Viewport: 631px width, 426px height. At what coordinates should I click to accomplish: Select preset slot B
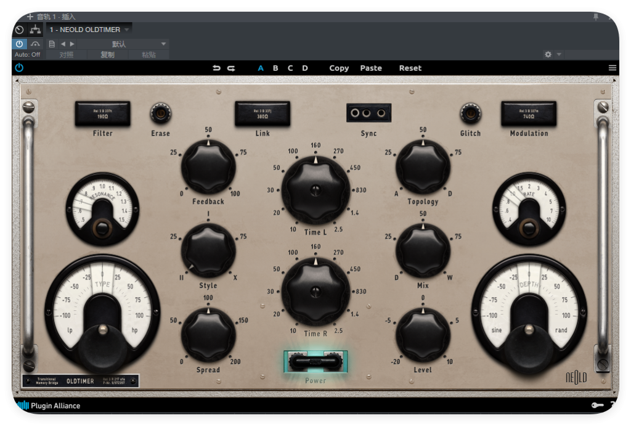tap(275, 68)
